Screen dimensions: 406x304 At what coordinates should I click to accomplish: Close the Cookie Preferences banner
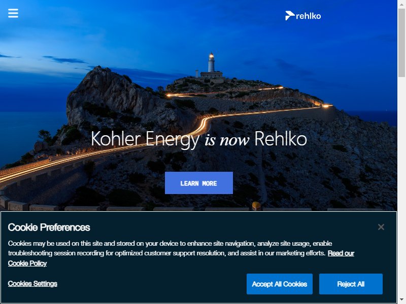(381, 227)
